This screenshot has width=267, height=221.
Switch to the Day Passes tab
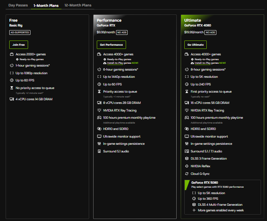click(18, 5)
